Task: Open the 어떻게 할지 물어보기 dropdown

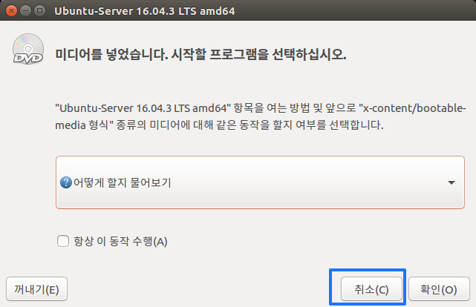Action: pos(260,182)
